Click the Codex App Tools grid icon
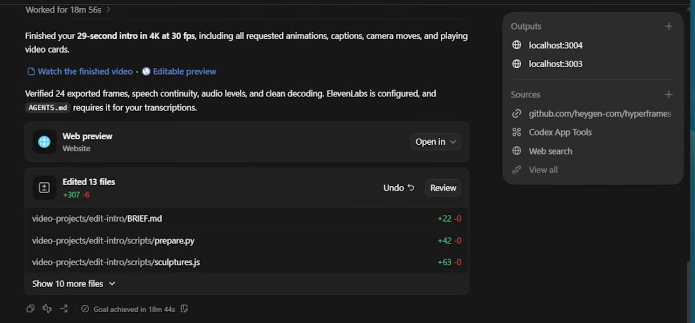Viewport: 695px width, 323px height. 517,132
